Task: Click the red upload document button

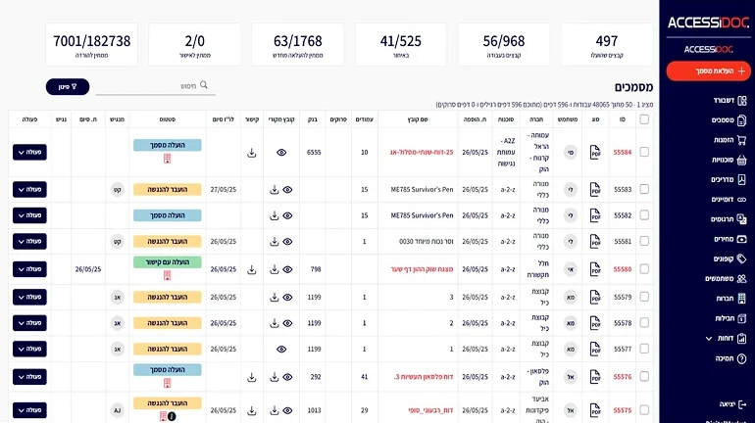Action: (708, 71)
